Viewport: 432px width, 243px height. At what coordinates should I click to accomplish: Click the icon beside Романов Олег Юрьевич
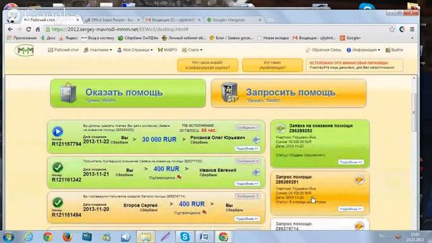256,140
